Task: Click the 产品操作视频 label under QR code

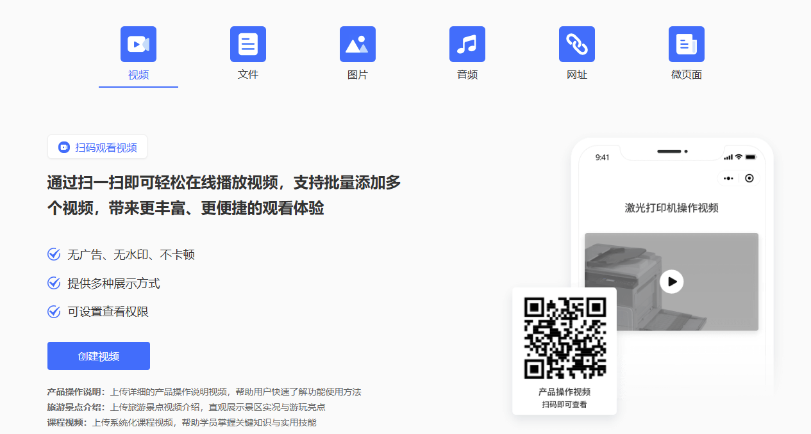Action: [564, 392]
